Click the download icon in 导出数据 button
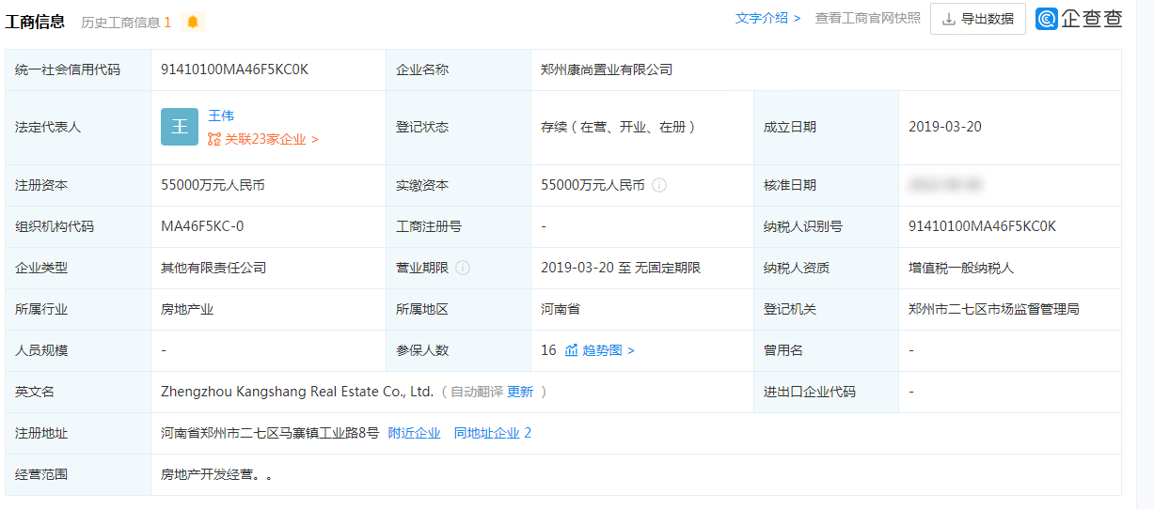The height and width of the screenshot is (509, 1154). tap(948, 19)
